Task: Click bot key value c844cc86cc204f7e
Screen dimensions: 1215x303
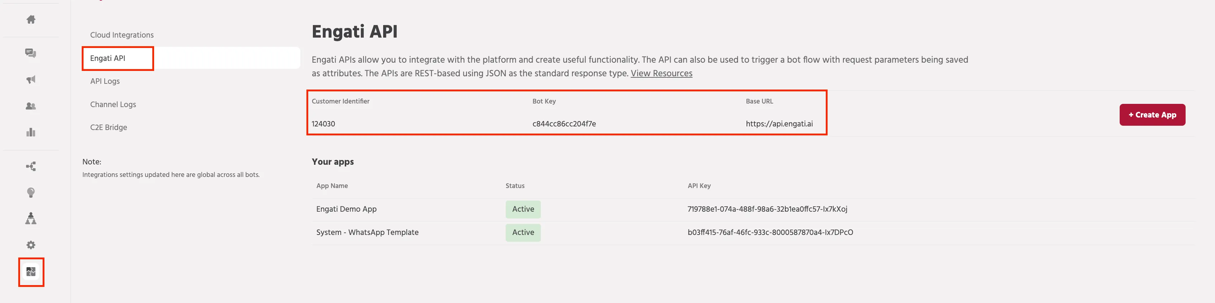Action: point(564,124)
